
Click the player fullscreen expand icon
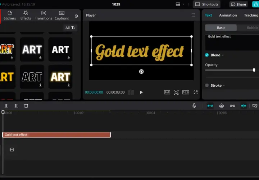tap(196, 92)
